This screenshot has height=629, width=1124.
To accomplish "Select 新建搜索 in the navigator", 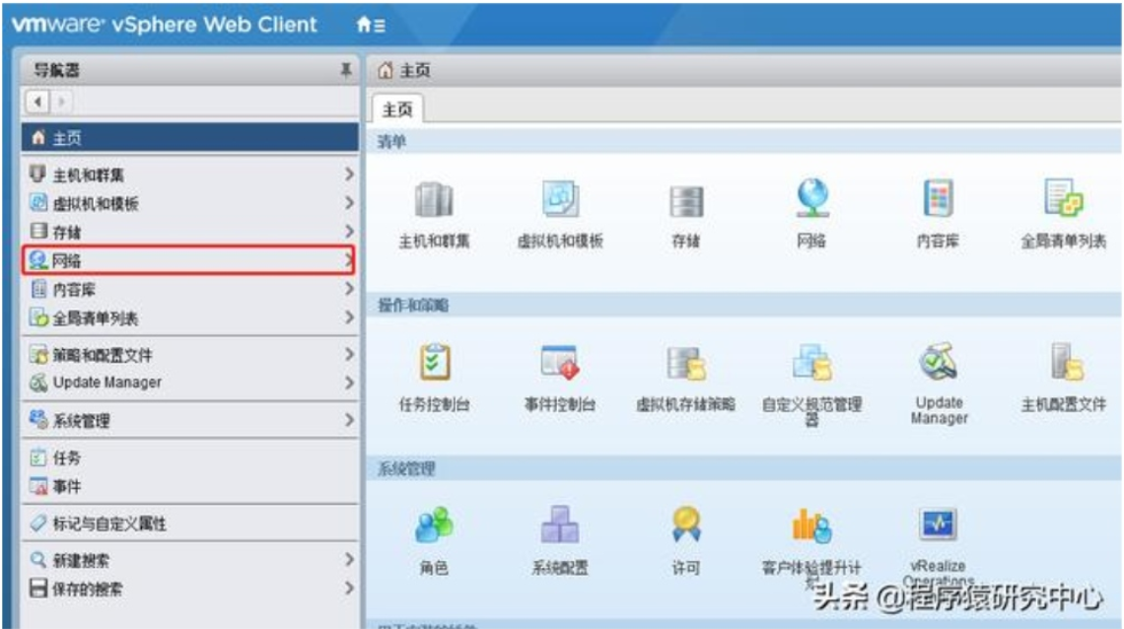I will pos(190,560).
